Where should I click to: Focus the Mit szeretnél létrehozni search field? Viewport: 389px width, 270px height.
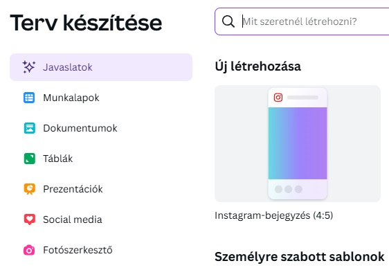click(302, 21)
